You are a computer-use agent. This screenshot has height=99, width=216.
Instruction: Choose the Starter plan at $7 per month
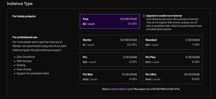[x=110, y=42]
